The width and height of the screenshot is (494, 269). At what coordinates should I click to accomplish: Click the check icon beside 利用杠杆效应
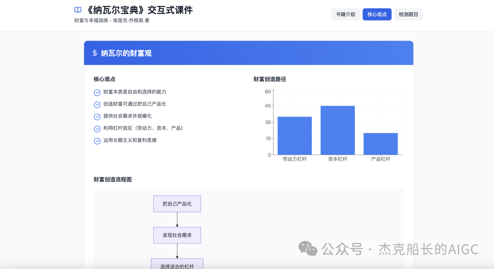(97, 129)
